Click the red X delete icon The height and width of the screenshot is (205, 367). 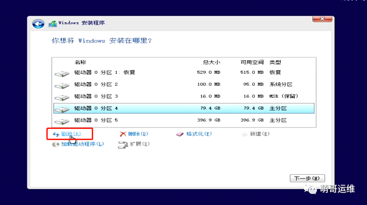pos(123,134)
